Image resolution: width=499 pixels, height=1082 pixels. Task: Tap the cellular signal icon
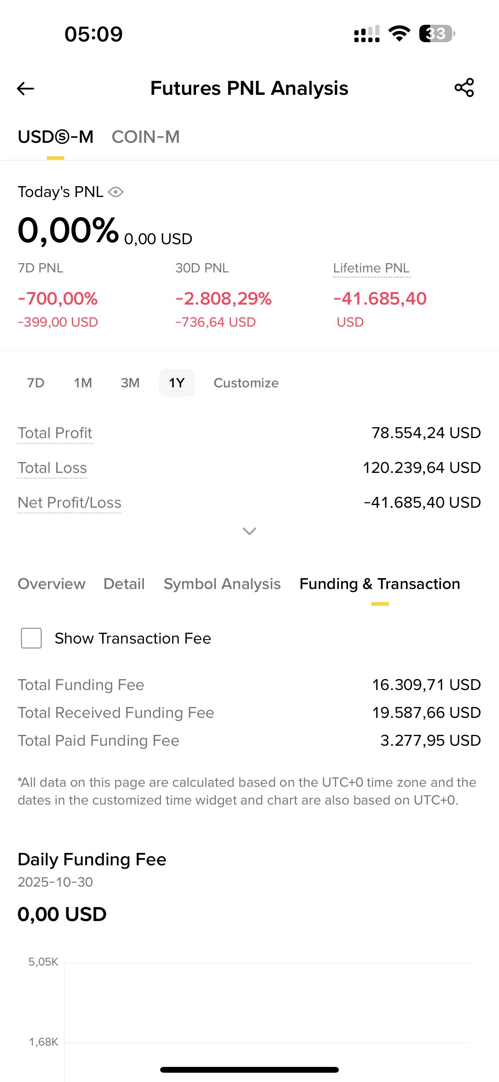click(367, 34)
